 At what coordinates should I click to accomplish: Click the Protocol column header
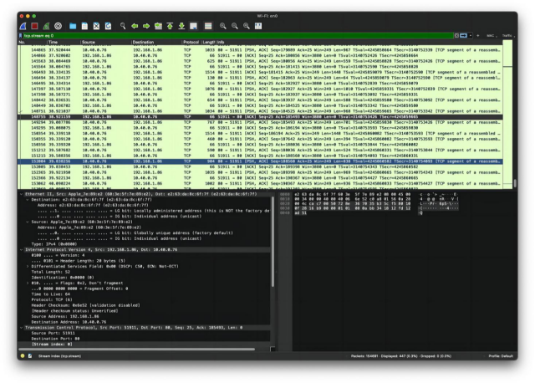point(191,42)
